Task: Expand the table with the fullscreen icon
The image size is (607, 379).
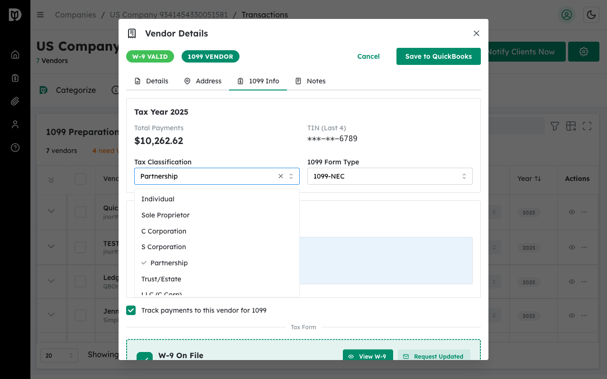Action: coord(587,126)
